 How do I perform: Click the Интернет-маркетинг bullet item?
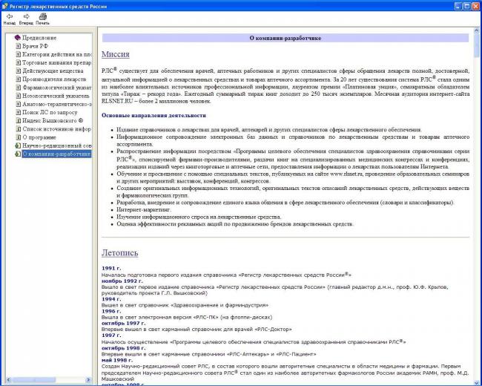[x=144, y=210]
